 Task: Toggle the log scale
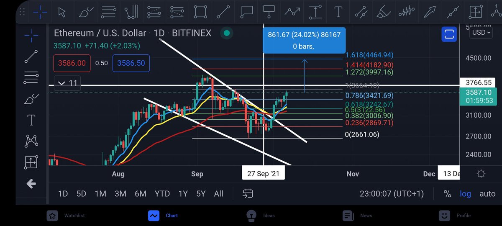tap(465, 194)
